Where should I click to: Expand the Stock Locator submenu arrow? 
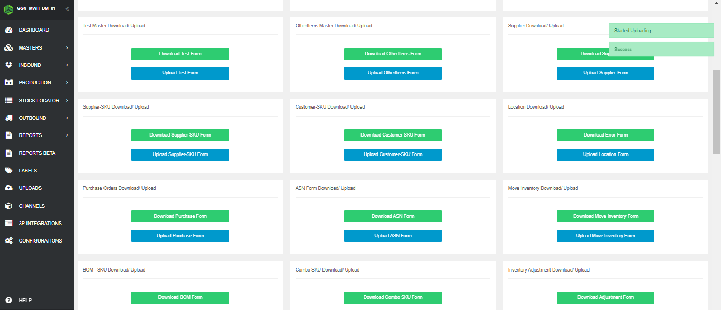[67, 101]
